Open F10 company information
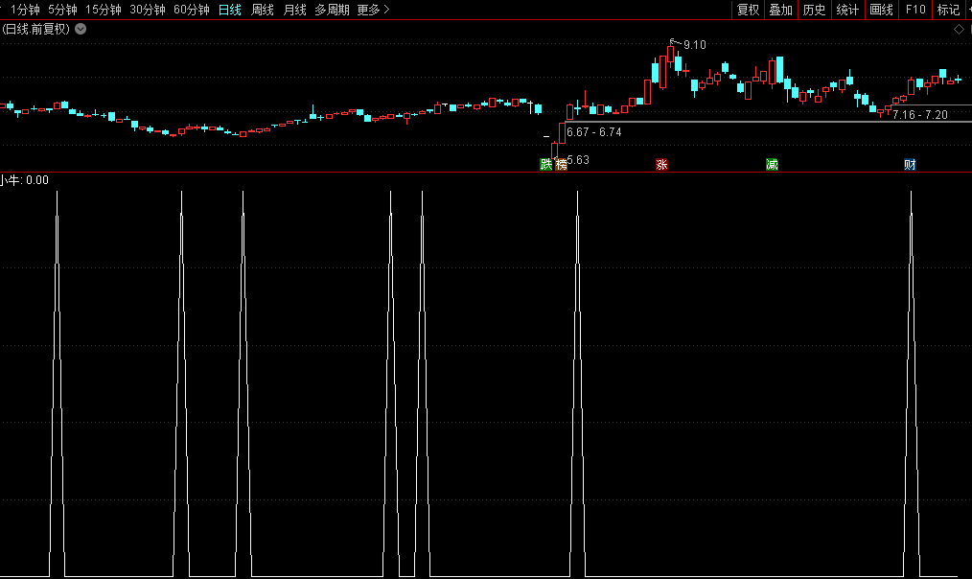The height and width of the screenshot is (579, 972). coord(915,10)
